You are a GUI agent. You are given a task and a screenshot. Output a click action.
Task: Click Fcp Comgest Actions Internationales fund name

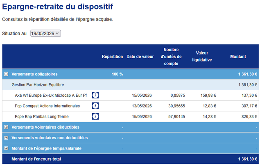tap(47, 106)
